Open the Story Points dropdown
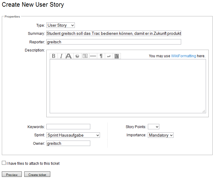Screen dimensions: 216x179 tap(154, 127)
